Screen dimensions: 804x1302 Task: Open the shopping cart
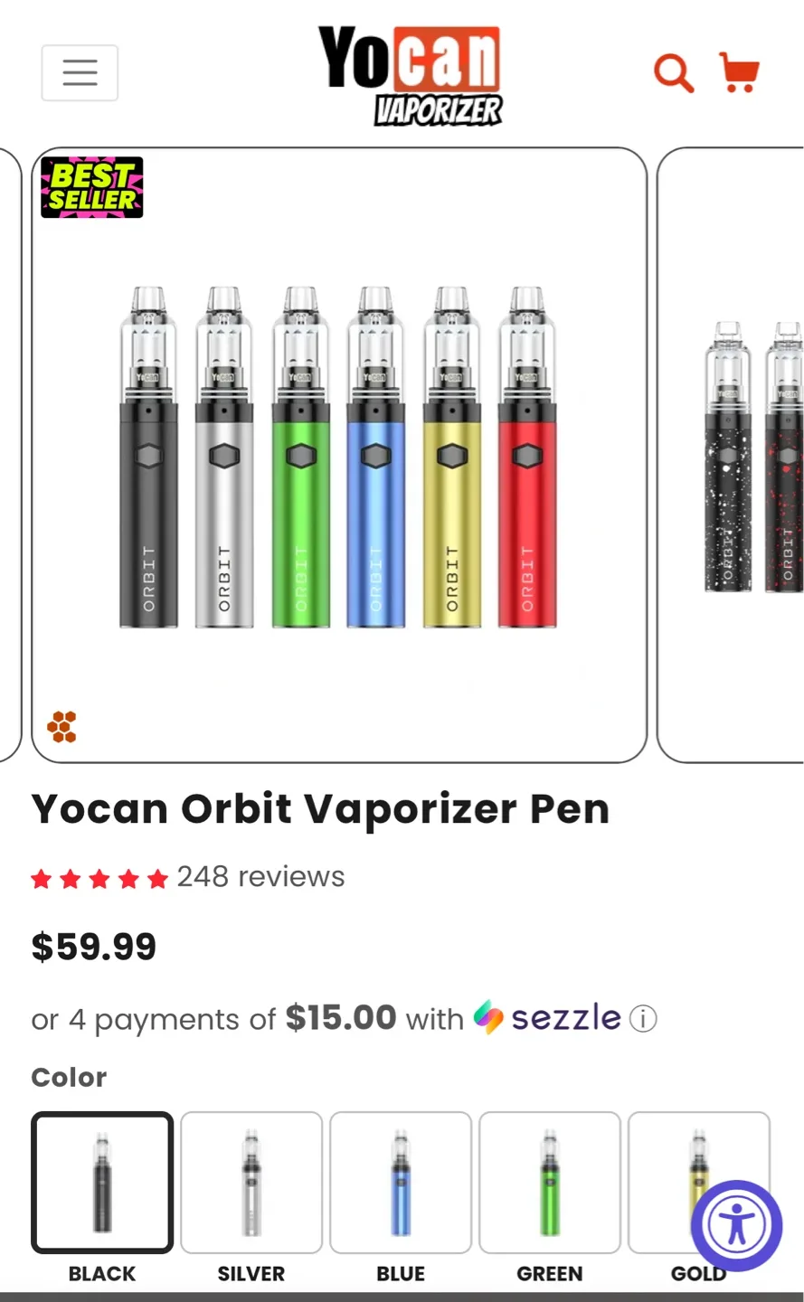click(x=738, y=71)
